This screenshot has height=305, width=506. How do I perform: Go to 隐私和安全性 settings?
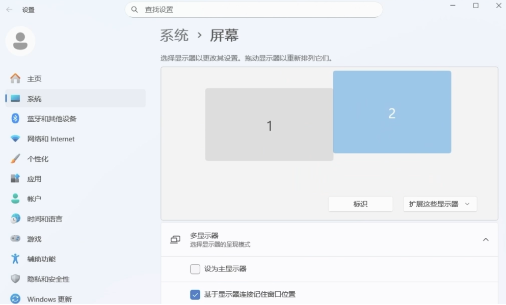click(x=75, y=279)
